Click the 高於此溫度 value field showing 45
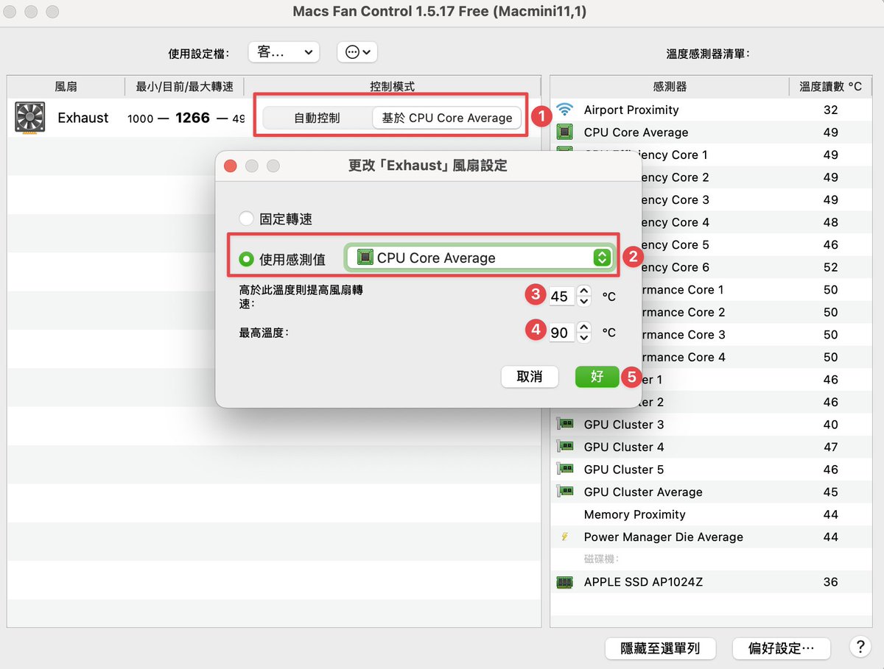The width and height of the screenshot is (884, 669). (561, 296)
